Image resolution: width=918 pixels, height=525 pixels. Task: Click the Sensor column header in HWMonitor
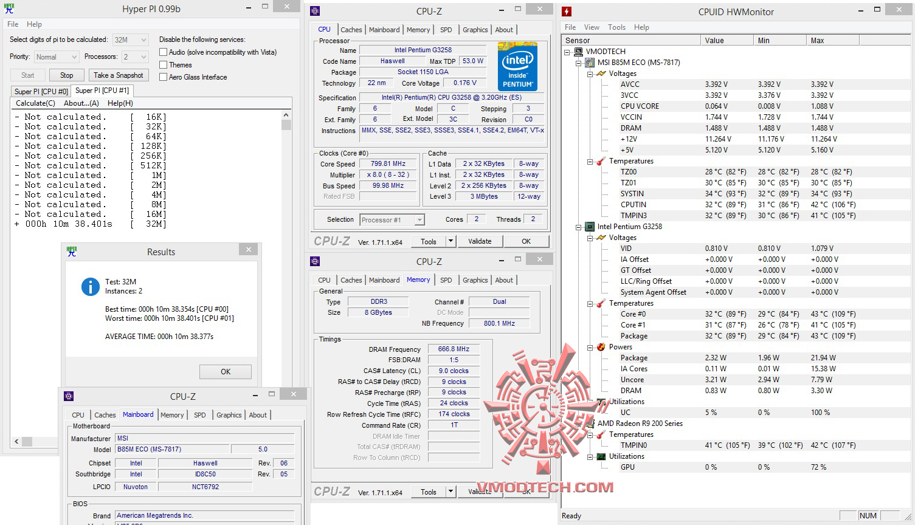[630, 41]
